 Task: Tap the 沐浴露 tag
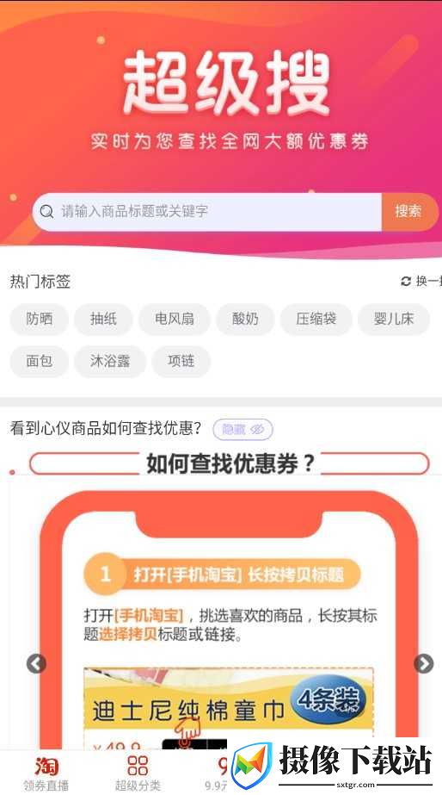point(110,361)
